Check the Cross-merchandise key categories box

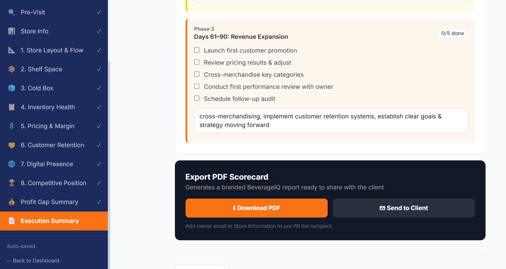point(197,74)
